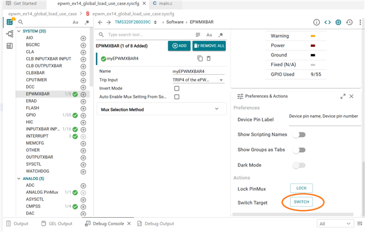Open the Device Pin Label dropdown
The height and width of the screenshot is (232, 365).
[x=325, y=119]
